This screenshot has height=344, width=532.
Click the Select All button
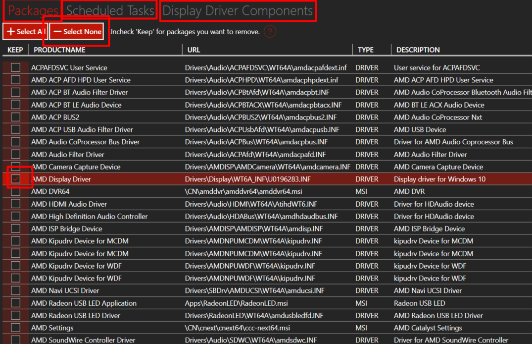pyautogui.click(x=26, y=32)
